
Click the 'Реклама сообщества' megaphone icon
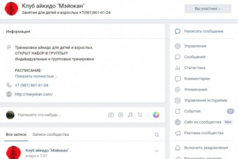tap(178, 133)
